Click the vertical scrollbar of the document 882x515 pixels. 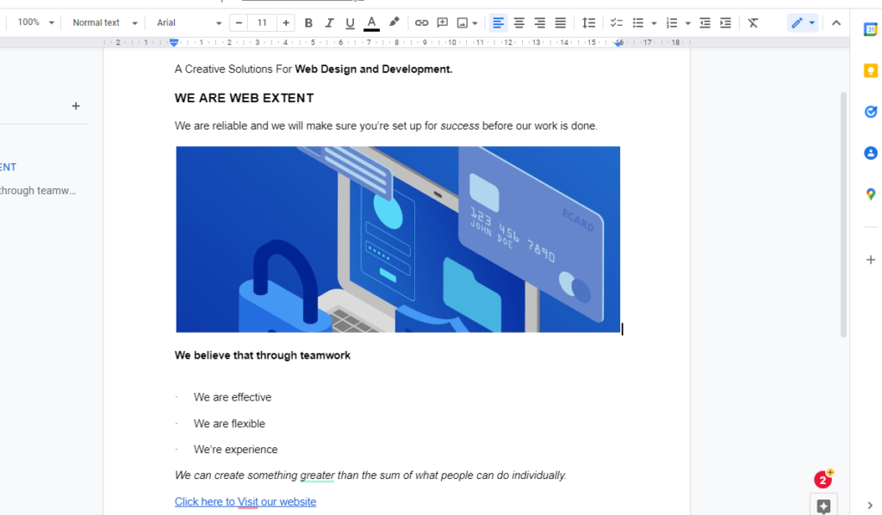(x=843, y=215)
